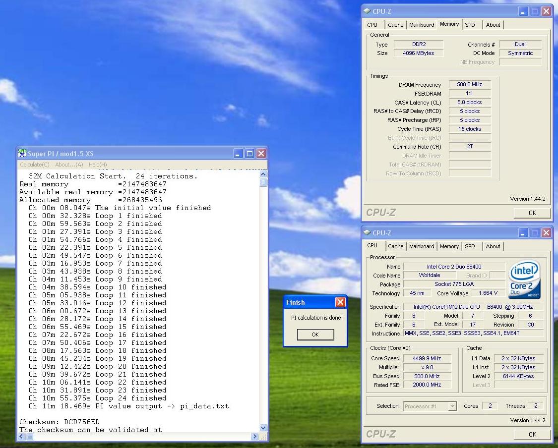Click the Super PI vertical scrollbar thumb
Viewport: 558px width, 448px height.
click(x=263, y=182)
